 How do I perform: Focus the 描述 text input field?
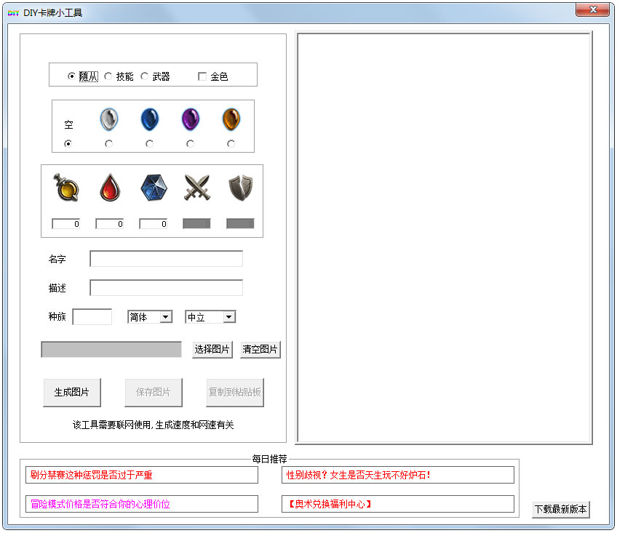(x=166, y=287)
